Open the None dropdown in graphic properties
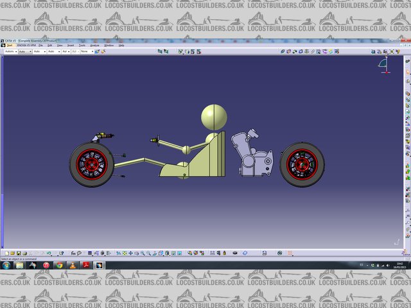 pyautogui.click(x=85, y=51)
